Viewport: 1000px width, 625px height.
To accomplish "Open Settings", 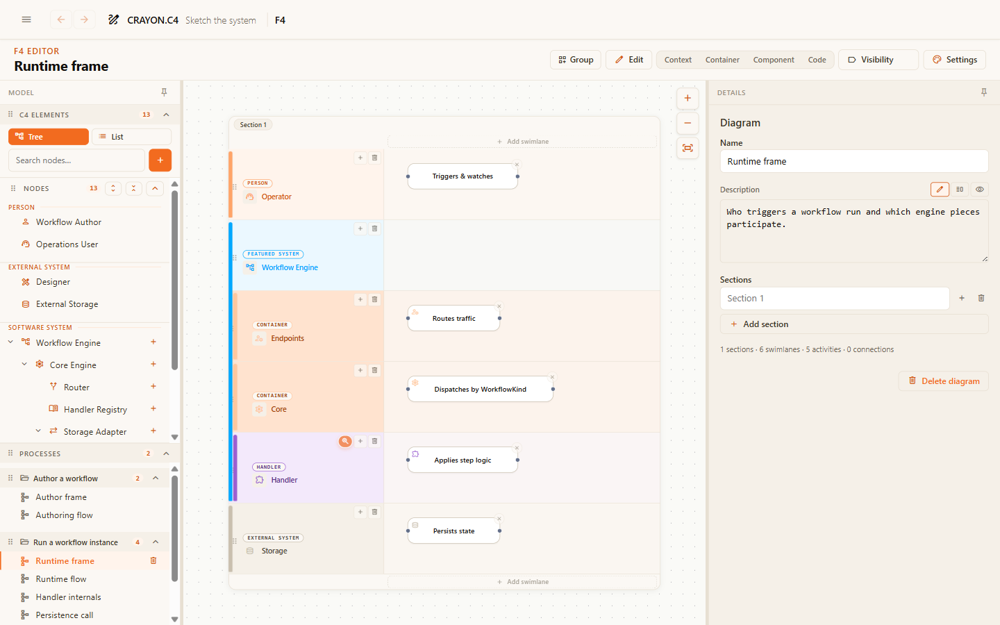I will (x=955, y=60).
